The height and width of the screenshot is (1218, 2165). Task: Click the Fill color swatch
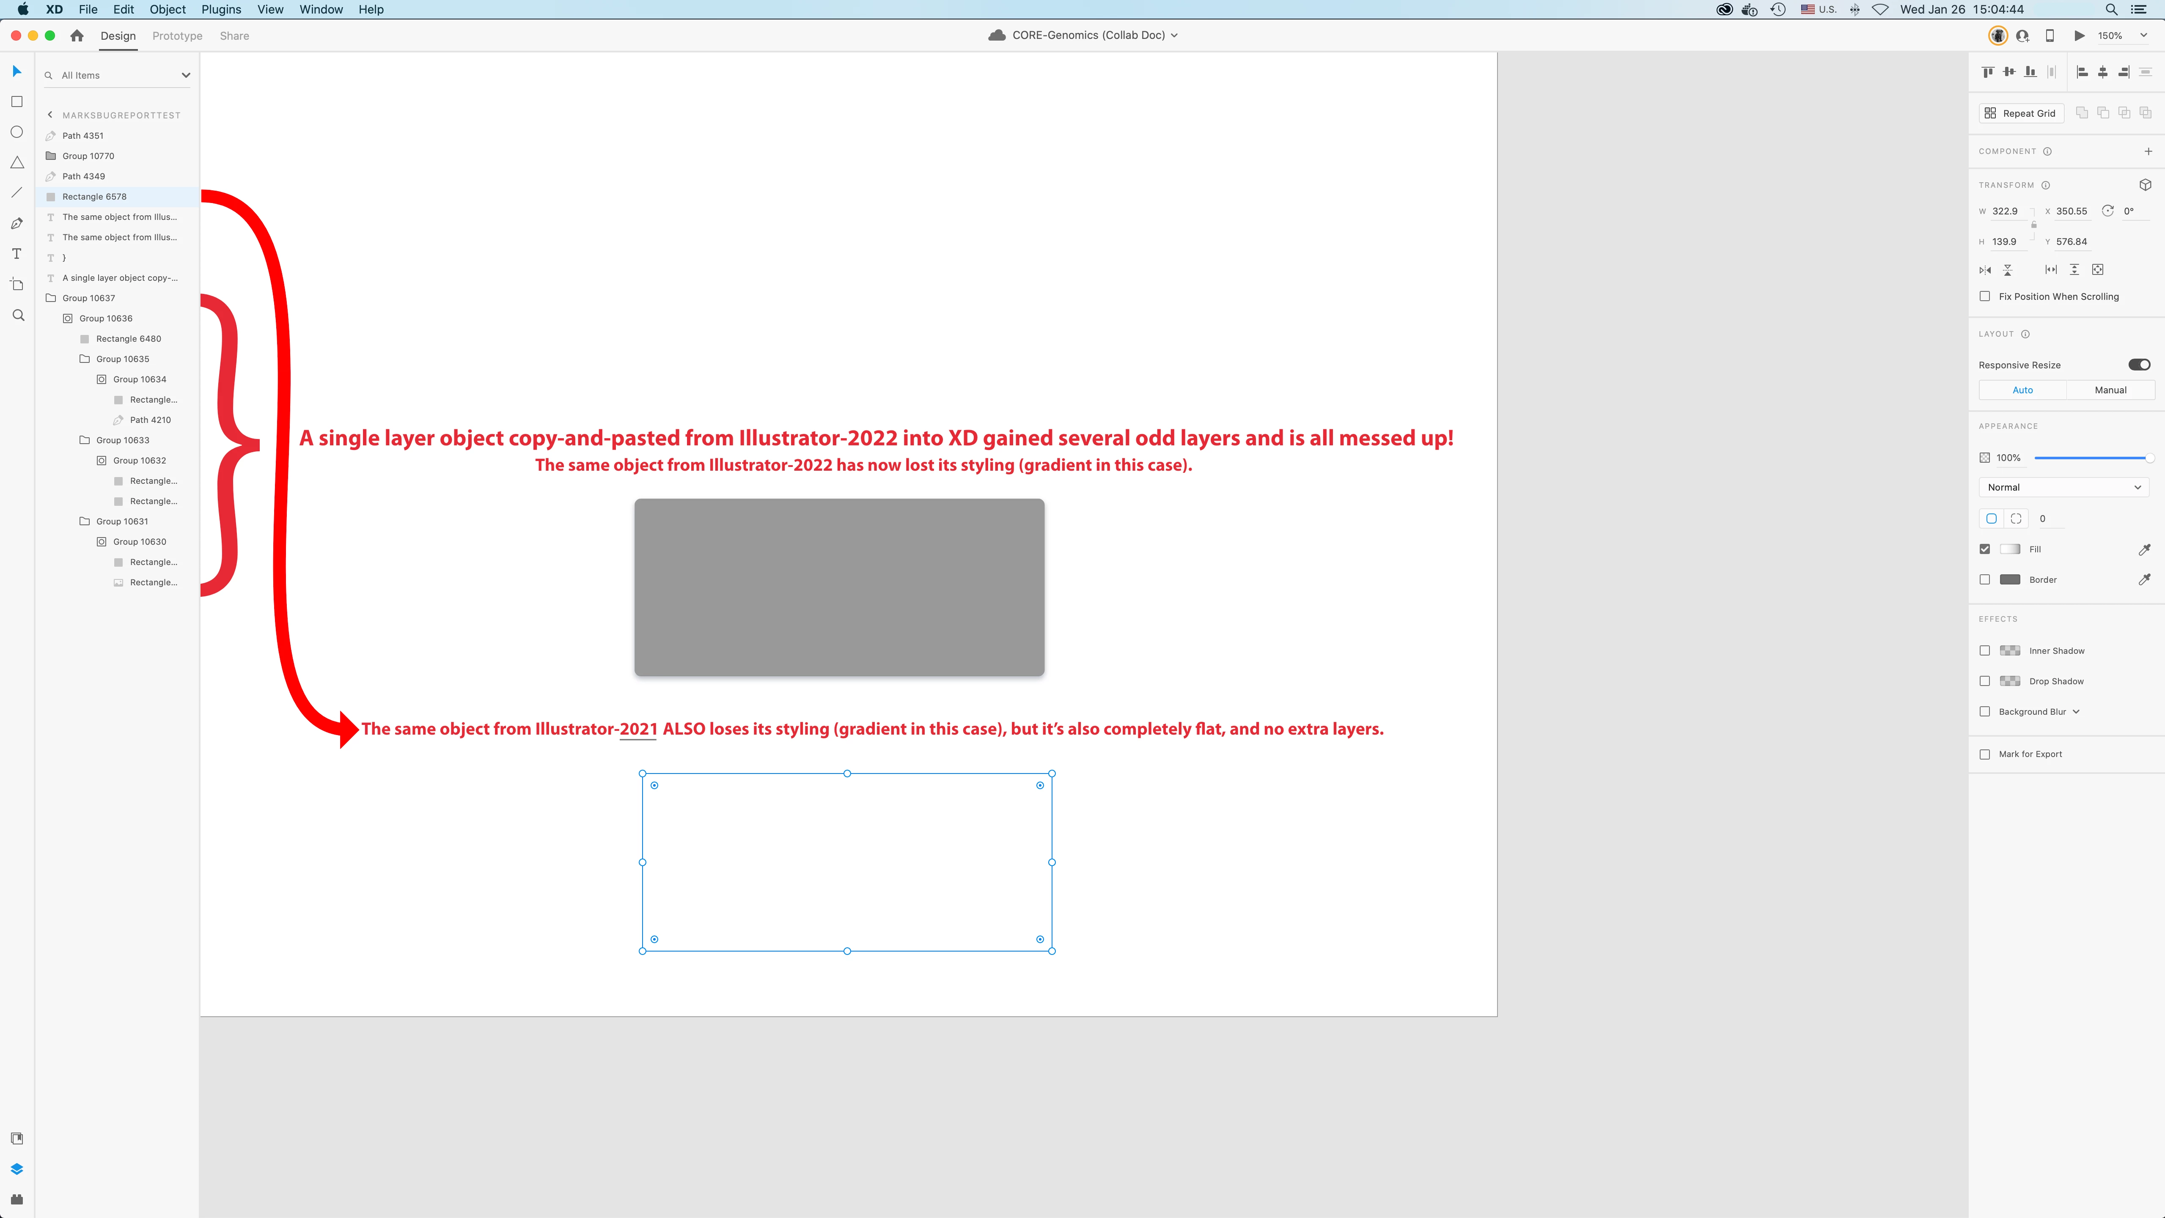(2009, 549)
